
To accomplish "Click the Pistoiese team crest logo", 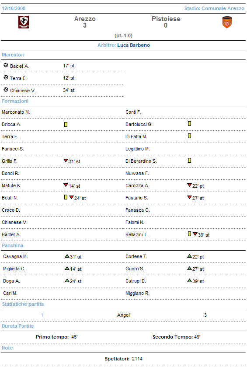I will pyautogui.click(x=227, y=22).
